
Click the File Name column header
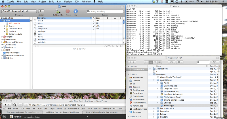point(62,18)
